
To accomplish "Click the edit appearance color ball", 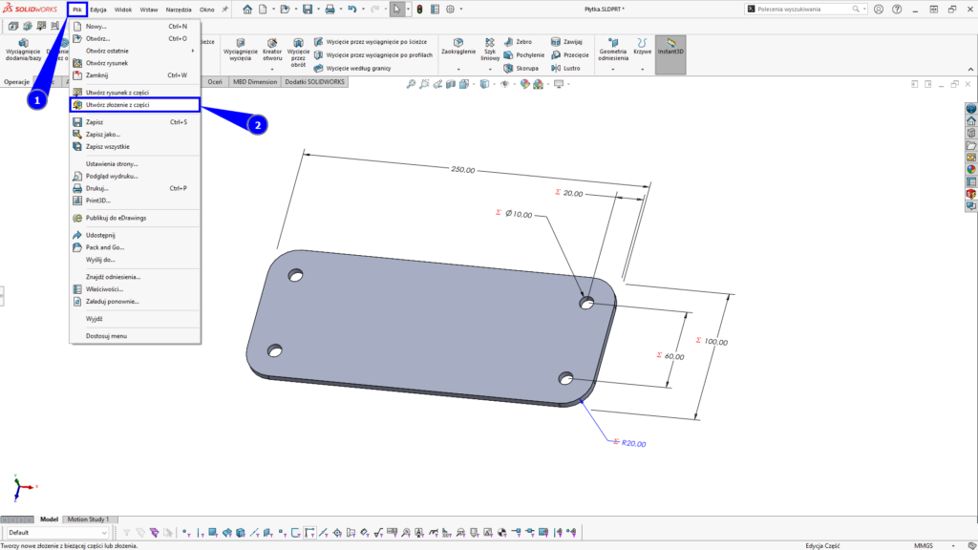I will tap(525, 84).
